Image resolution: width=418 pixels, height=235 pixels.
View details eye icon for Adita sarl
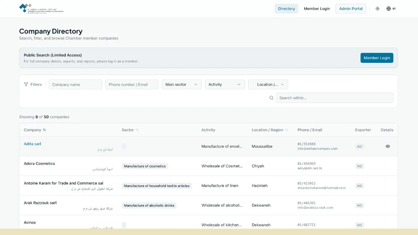coord(388,146)
